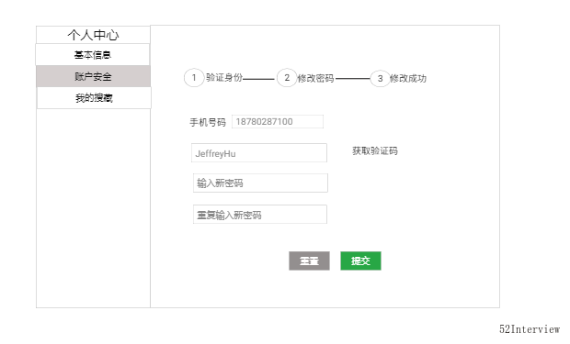570x344 pixels.
Task: Focus the 输入新密码 field
Action: pos(260,183)
